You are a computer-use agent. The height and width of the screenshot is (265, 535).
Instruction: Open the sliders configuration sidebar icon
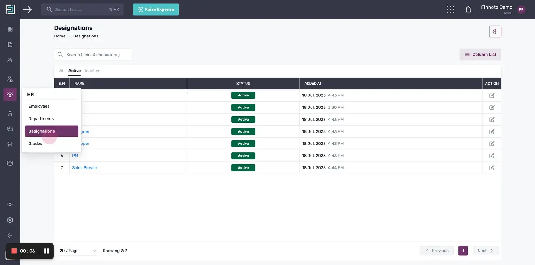[x=10, y=144]
